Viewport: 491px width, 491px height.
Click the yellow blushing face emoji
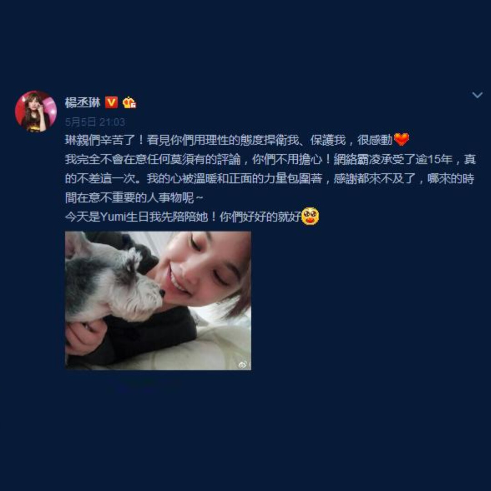point(310,216)
